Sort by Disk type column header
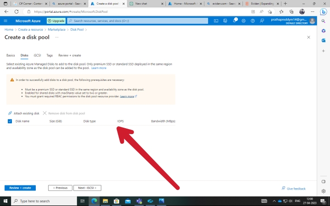330x206 pixels. pos(89,121)
